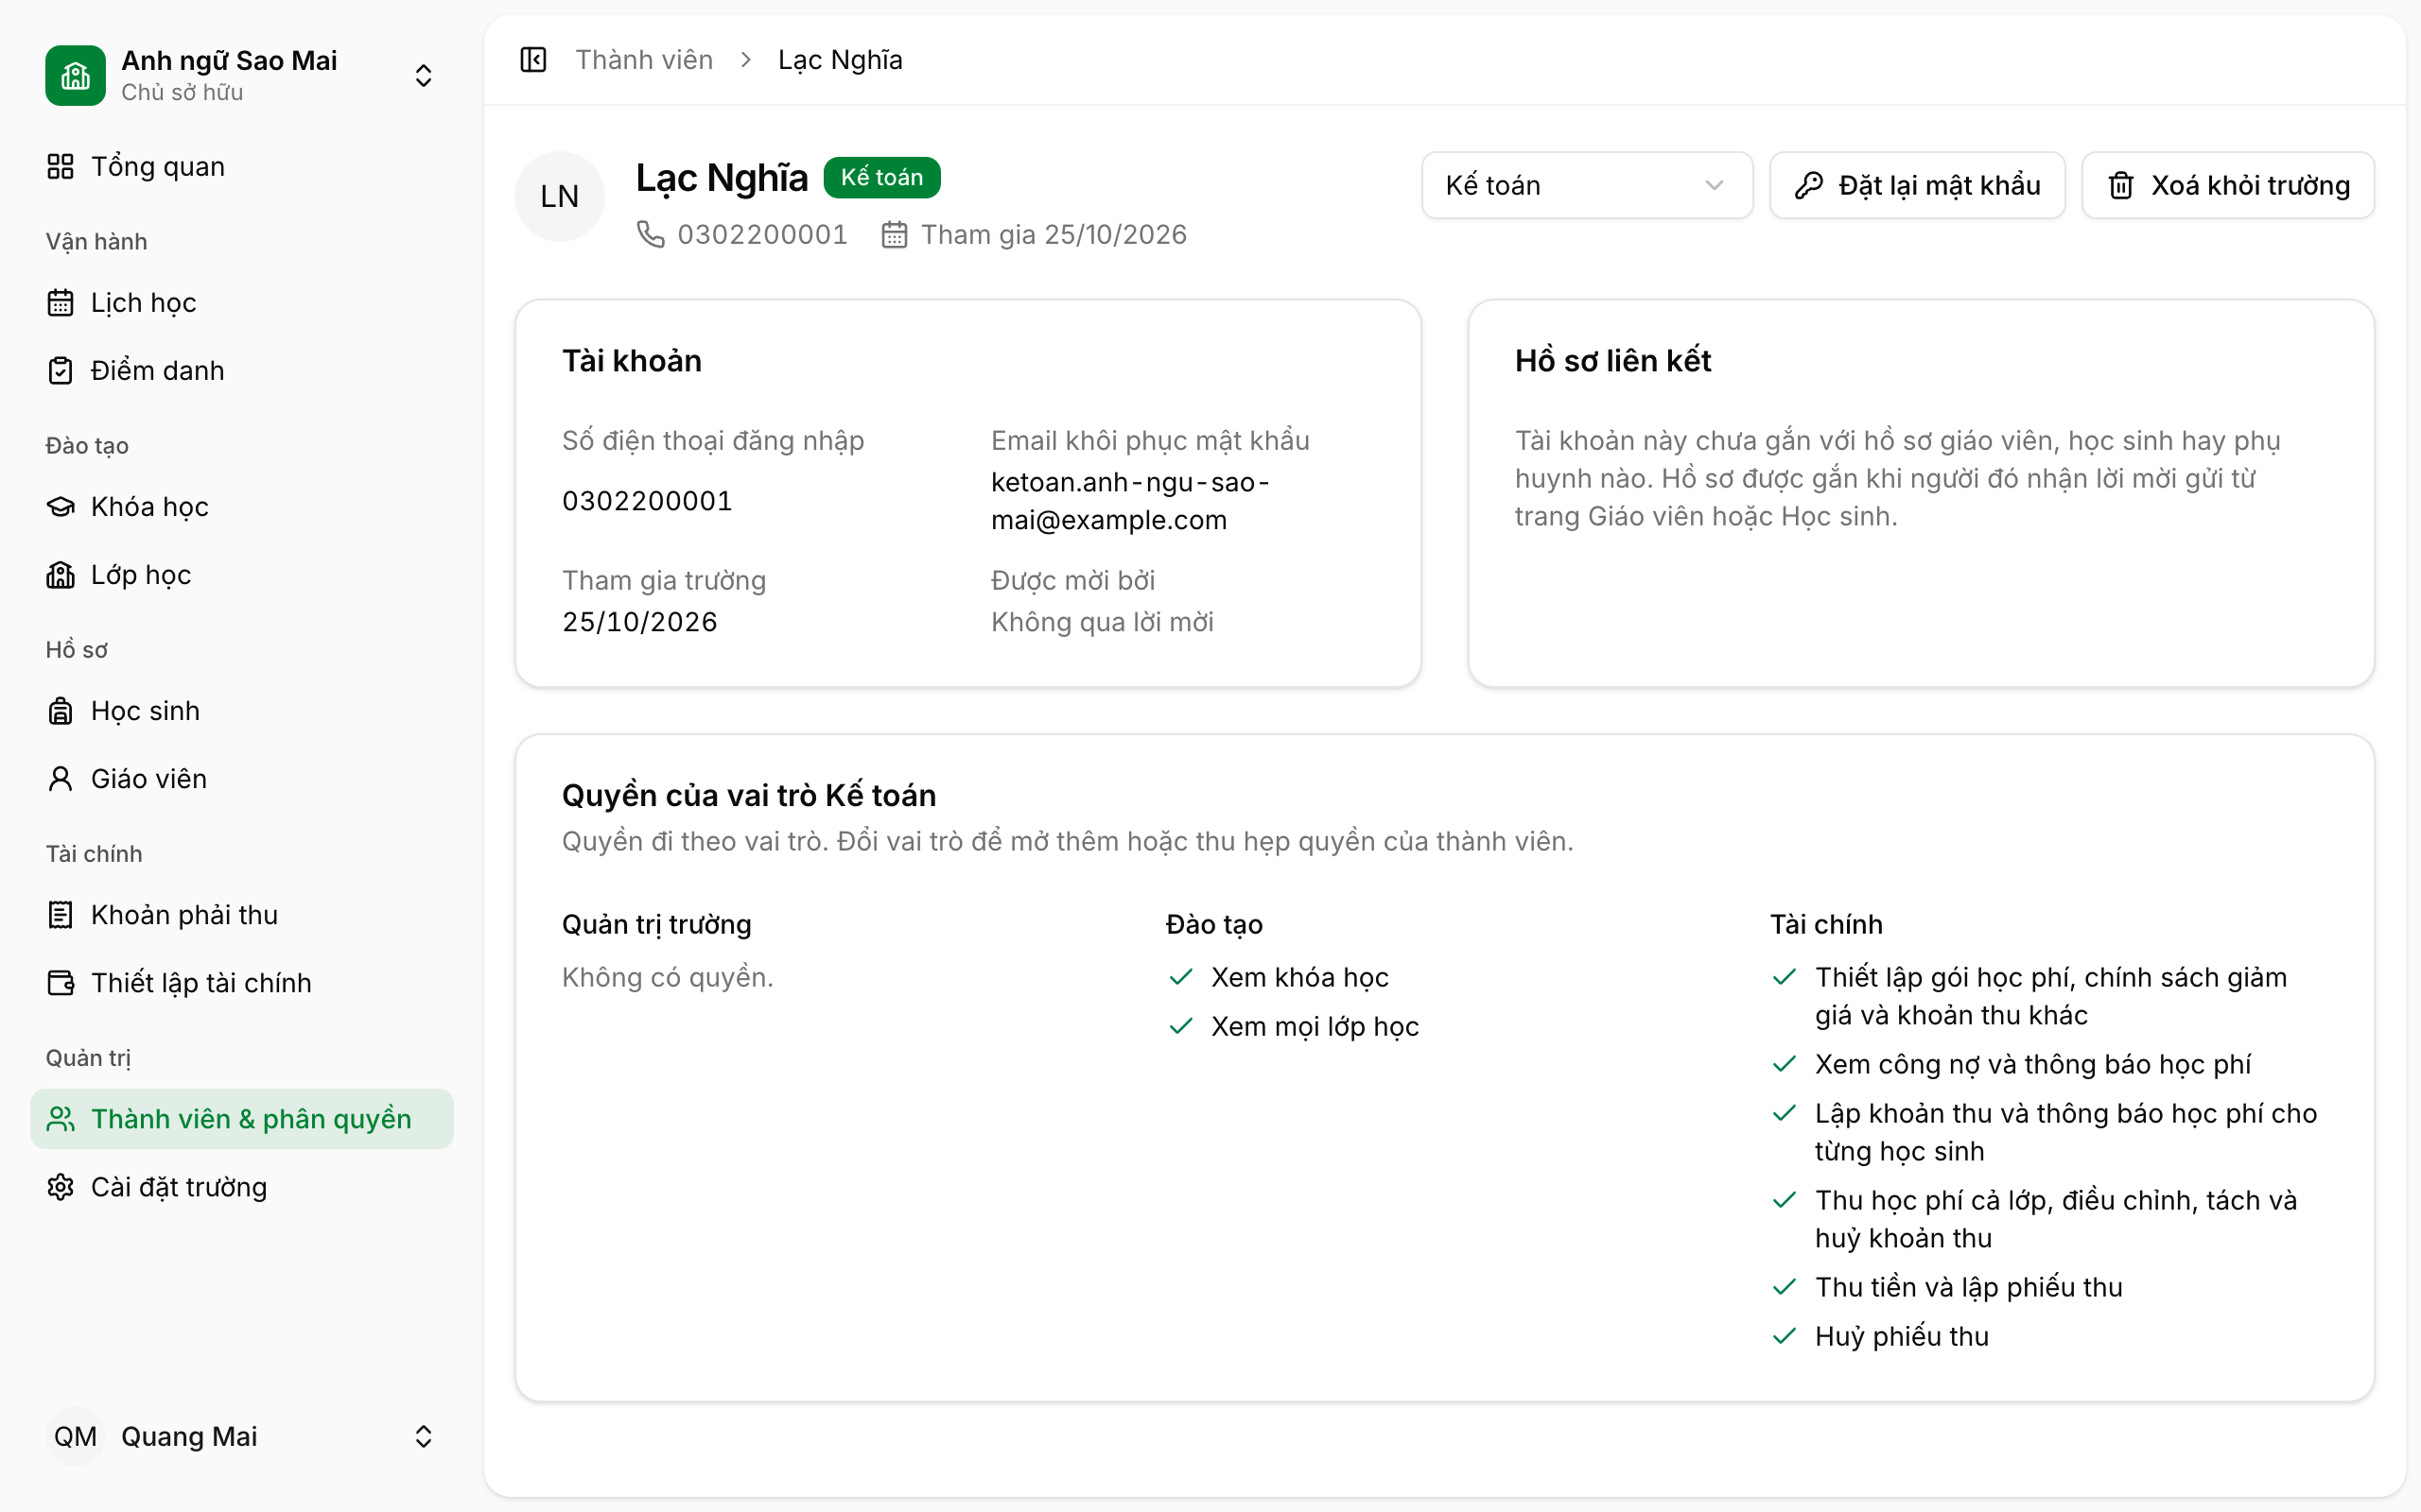Screen dimensions: 2421x1512
Task: Click the Thành viên & phân quyền users icon
Action: [x=60, y=1118]
